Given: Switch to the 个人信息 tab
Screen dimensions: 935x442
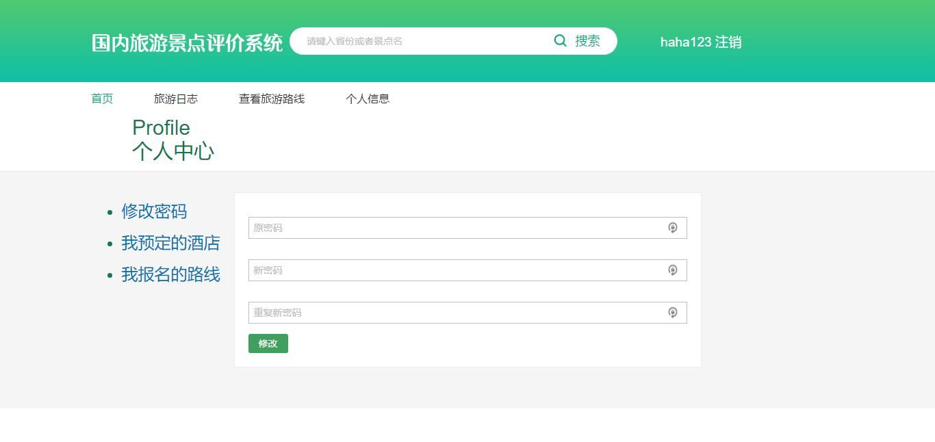Looking at the screenshot, I should click(367, 99).
